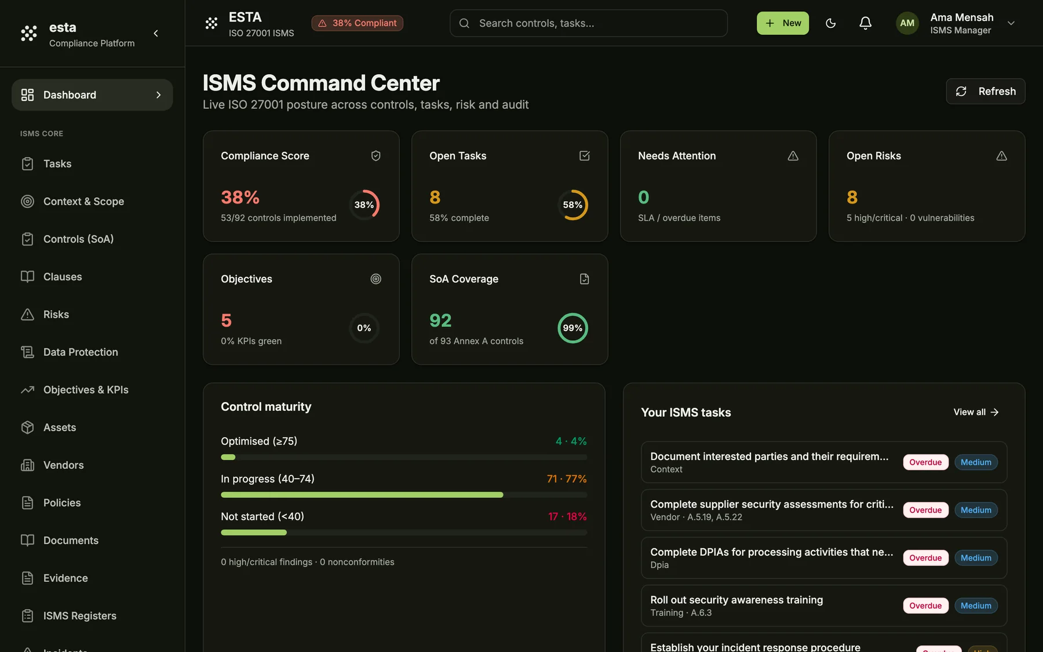
Task: Click the SoA Coverage document icon
Action: click(x=585, y=279)
